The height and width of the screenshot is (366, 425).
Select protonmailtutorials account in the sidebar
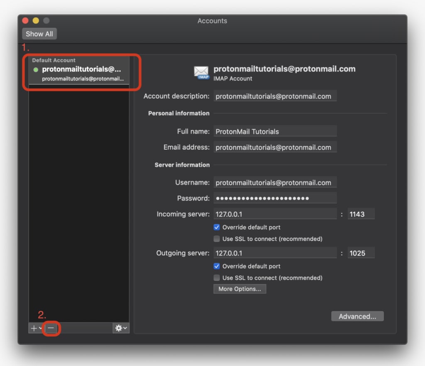pyautogui.click(x=79, y=70)
